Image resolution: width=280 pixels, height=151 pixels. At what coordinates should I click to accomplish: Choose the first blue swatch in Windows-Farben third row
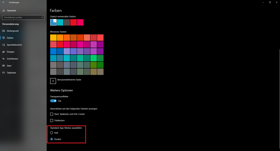point(53,51)
